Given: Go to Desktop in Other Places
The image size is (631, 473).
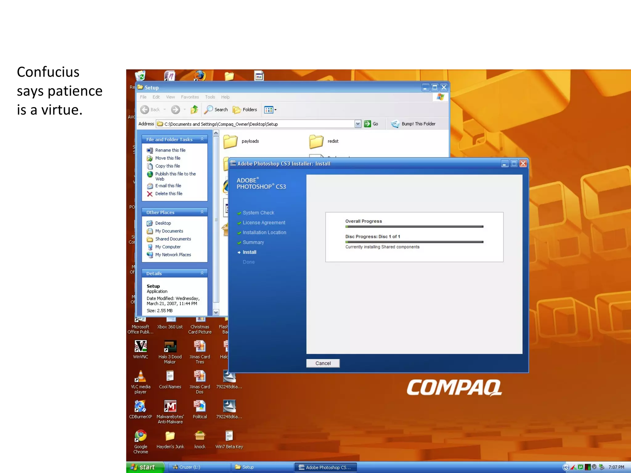Looking at the screenshot, I should [163, 223].
